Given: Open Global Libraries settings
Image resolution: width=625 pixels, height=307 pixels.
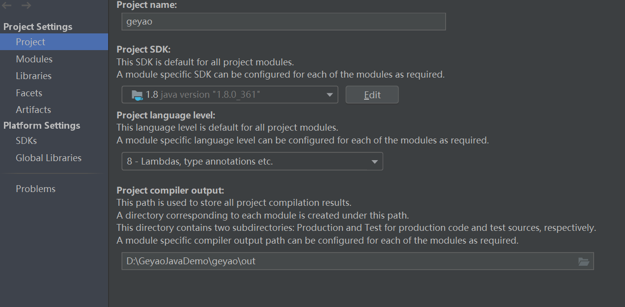Looking at the screenshot, I should pos(49,158).
